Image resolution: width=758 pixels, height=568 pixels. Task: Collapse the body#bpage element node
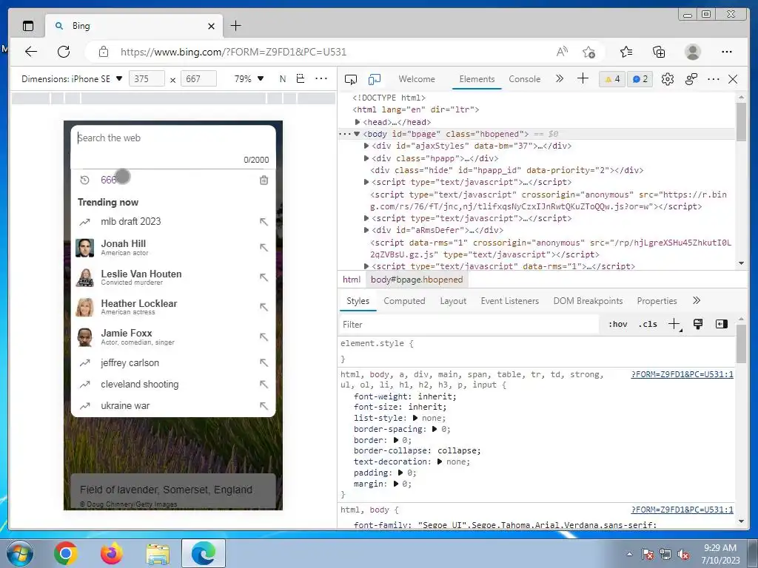point(357,135)
